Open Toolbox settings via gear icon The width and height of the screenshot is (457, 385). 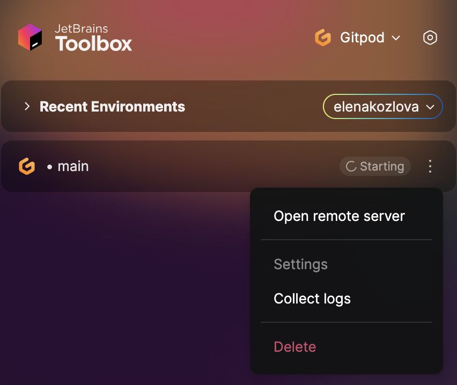(x=430, y=38)
